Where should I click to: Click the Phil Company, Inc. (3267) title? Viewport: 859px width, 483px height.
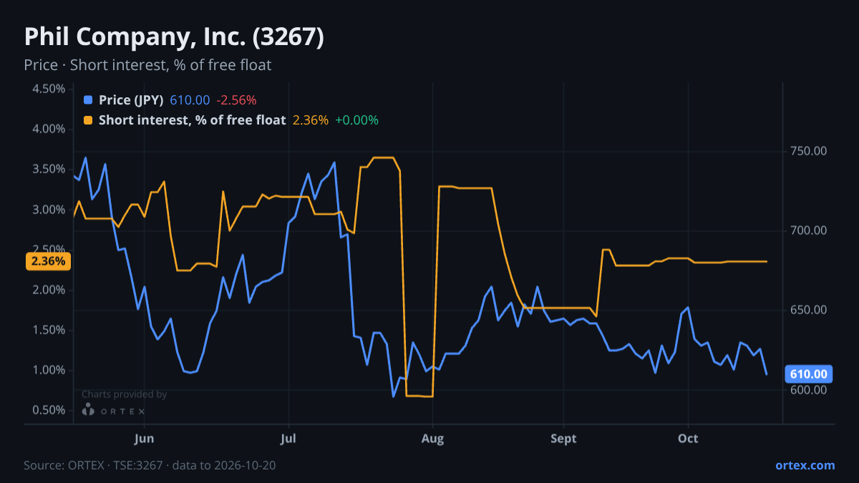[174, 37]
